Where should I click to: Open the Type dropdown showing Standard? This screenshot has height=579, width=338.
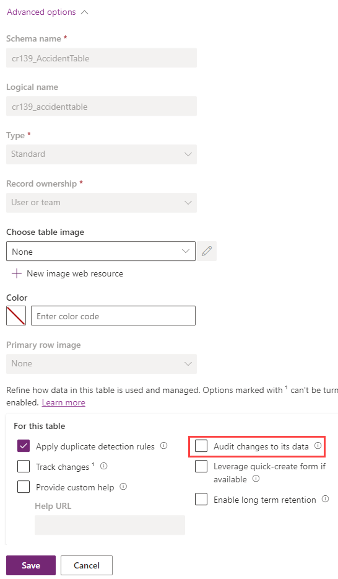tap(102, 154)
